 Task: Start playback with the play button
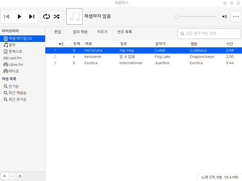click(19, 17)
